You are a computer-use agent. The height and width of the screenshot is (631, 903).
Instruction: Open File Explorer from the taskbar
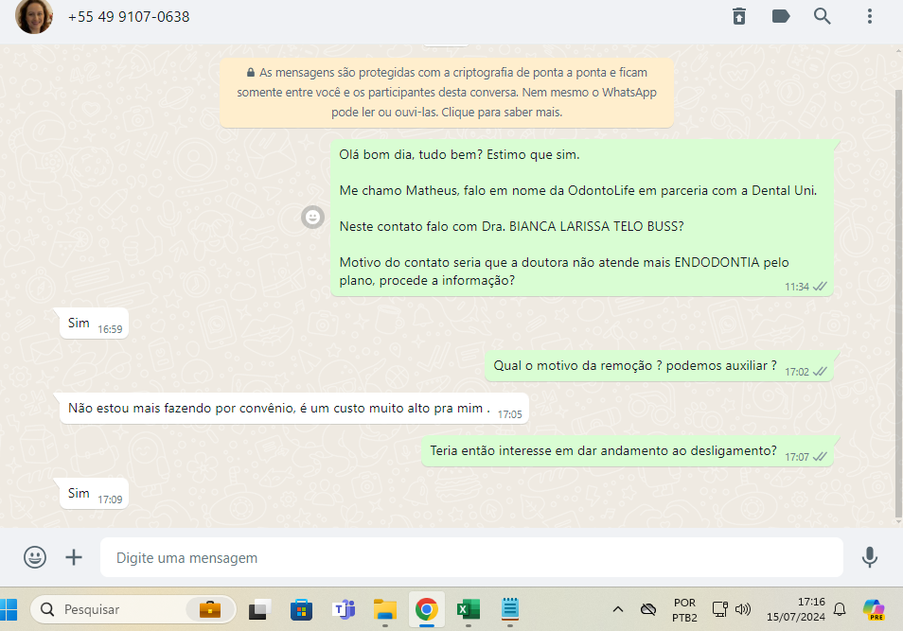384,609
